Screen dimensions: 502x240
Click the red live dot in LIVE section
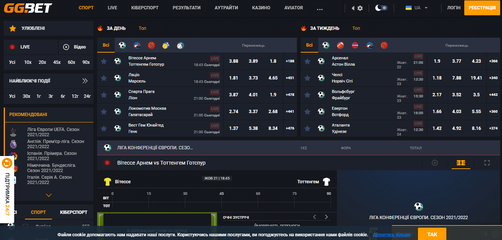tap(12, 47)
